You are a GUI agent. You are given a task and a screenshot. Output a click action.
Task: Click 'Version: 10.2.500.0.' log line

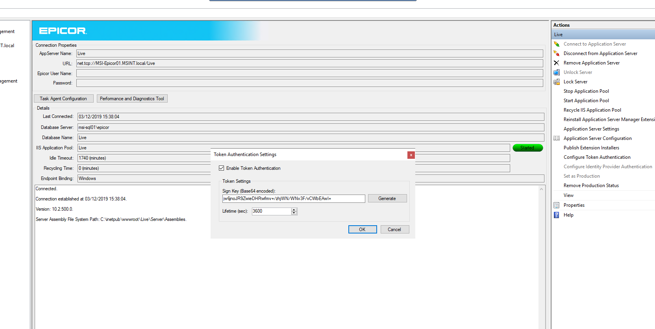pos(54,209)
